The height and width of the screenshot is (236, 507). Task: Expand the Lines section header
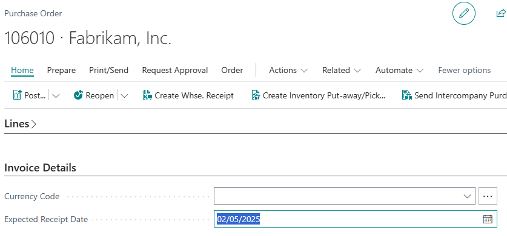21,124
